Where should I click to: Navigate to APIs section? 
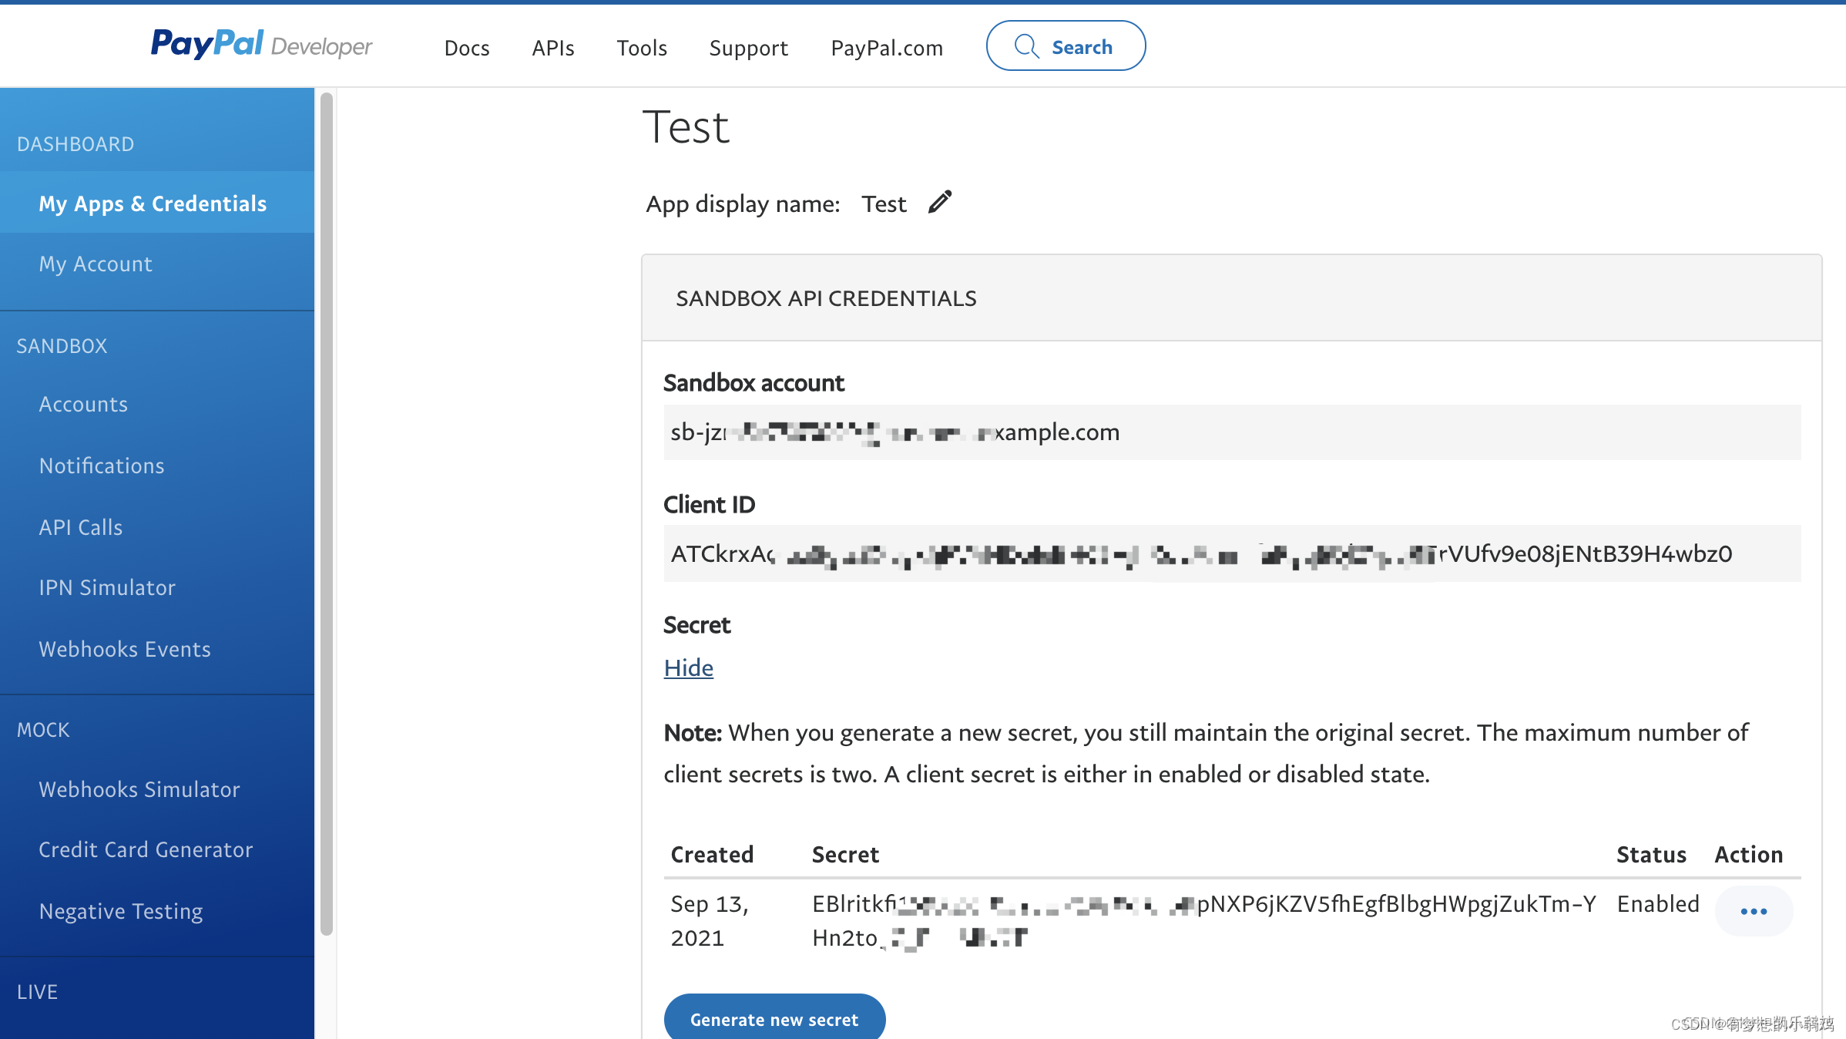pyautogui.click(x=552, y=45)
